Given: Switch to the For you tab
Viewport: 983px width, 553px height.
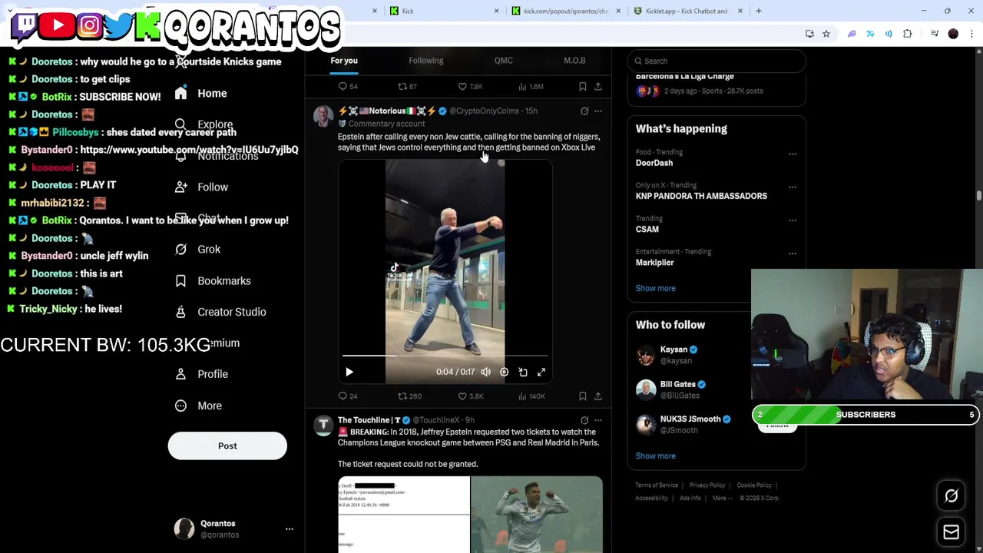Looking at the screenshot, I should (x=344, y=61).
